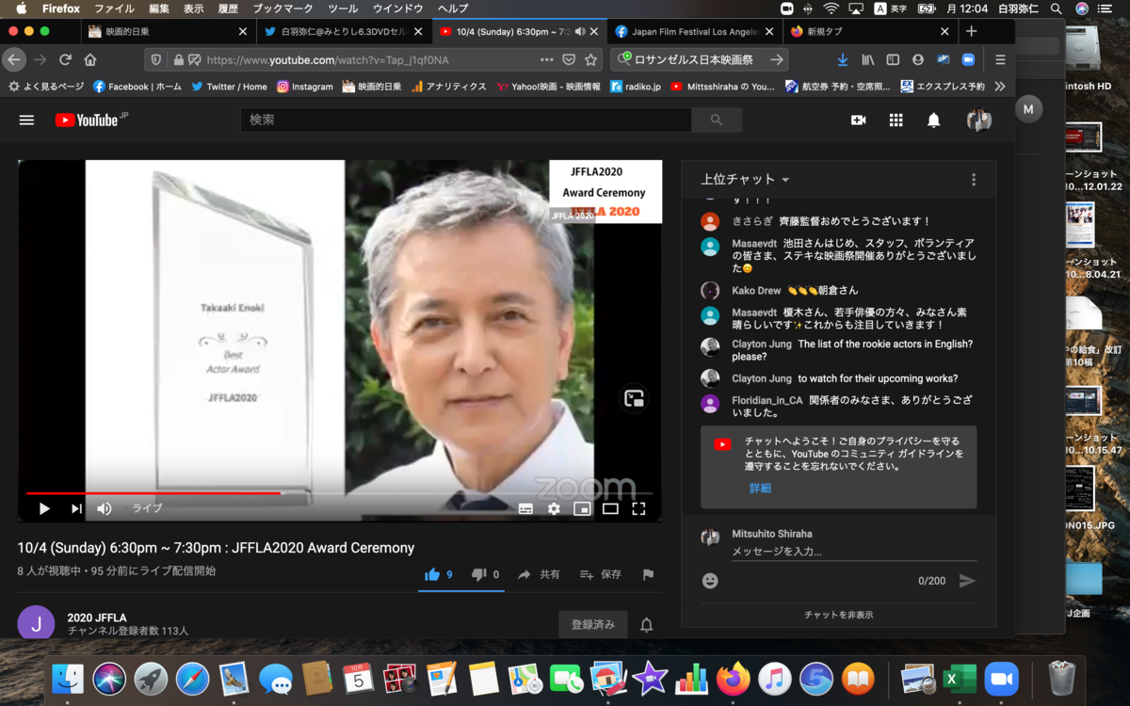
Task: Click the Firefox back arrow
Action: 13,59
